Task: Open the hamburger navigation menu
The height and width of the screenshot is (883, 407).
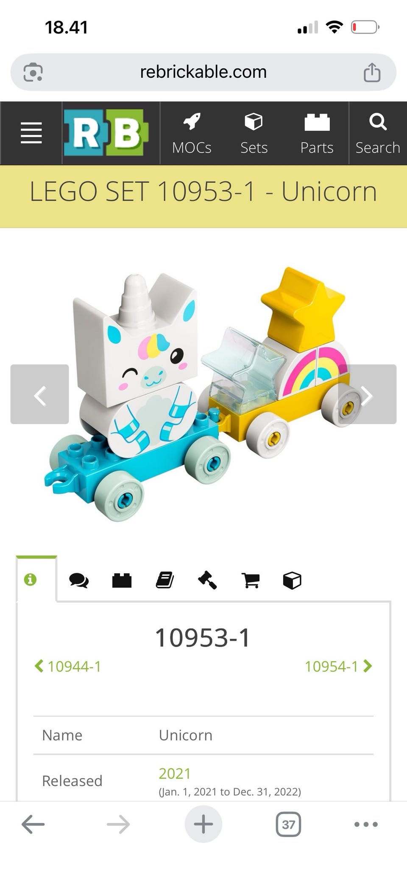Action: click(31, 133)
